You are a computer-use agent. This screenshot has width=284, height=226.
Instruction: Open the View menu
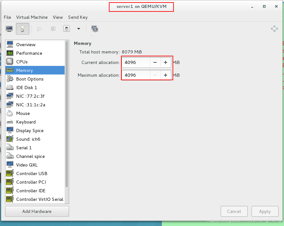58,17
